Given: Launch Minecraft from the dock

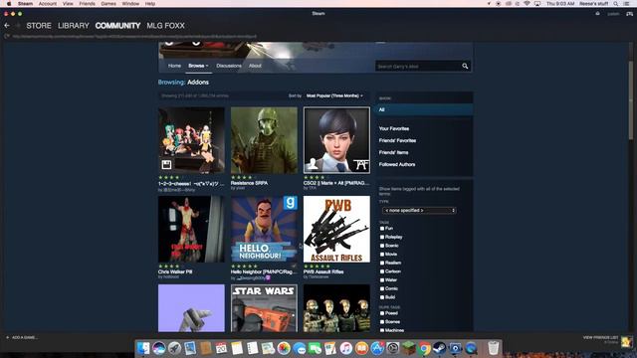Looking at the screenshot, I should (408, 348).
